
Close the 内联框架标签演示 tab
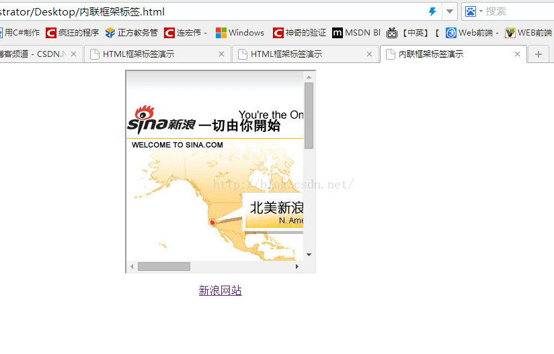pos(517,54)
